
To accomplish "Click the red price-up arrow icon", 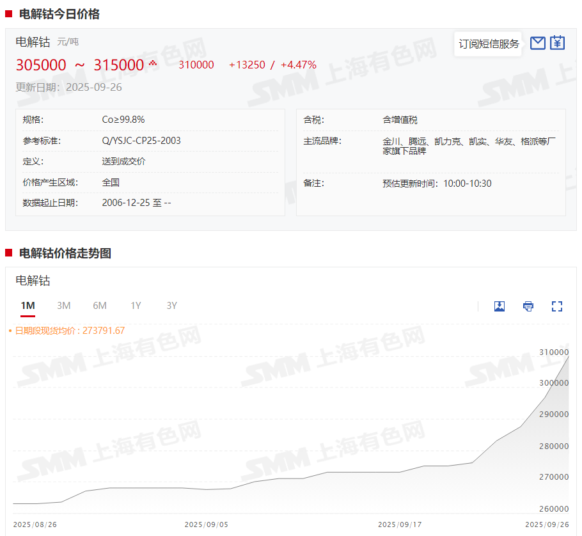I will pyautogui.click(x=153, y=63).
